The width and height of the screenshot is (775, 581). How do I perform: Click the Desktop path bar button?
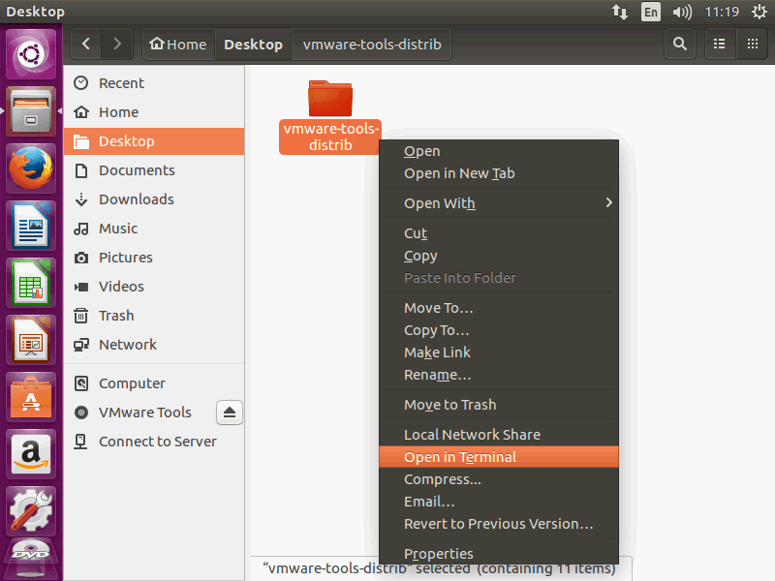coord(253,44)
